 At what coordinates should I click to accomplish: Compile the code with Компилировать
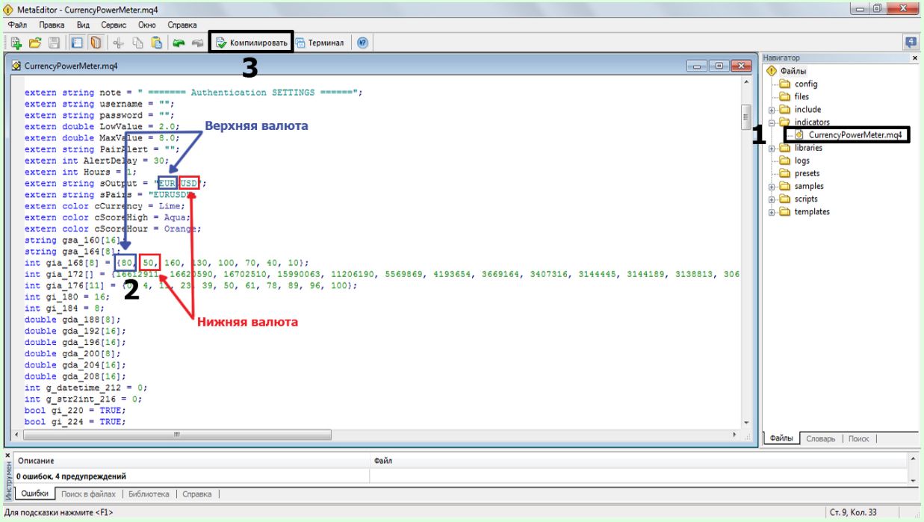point(252,43)
